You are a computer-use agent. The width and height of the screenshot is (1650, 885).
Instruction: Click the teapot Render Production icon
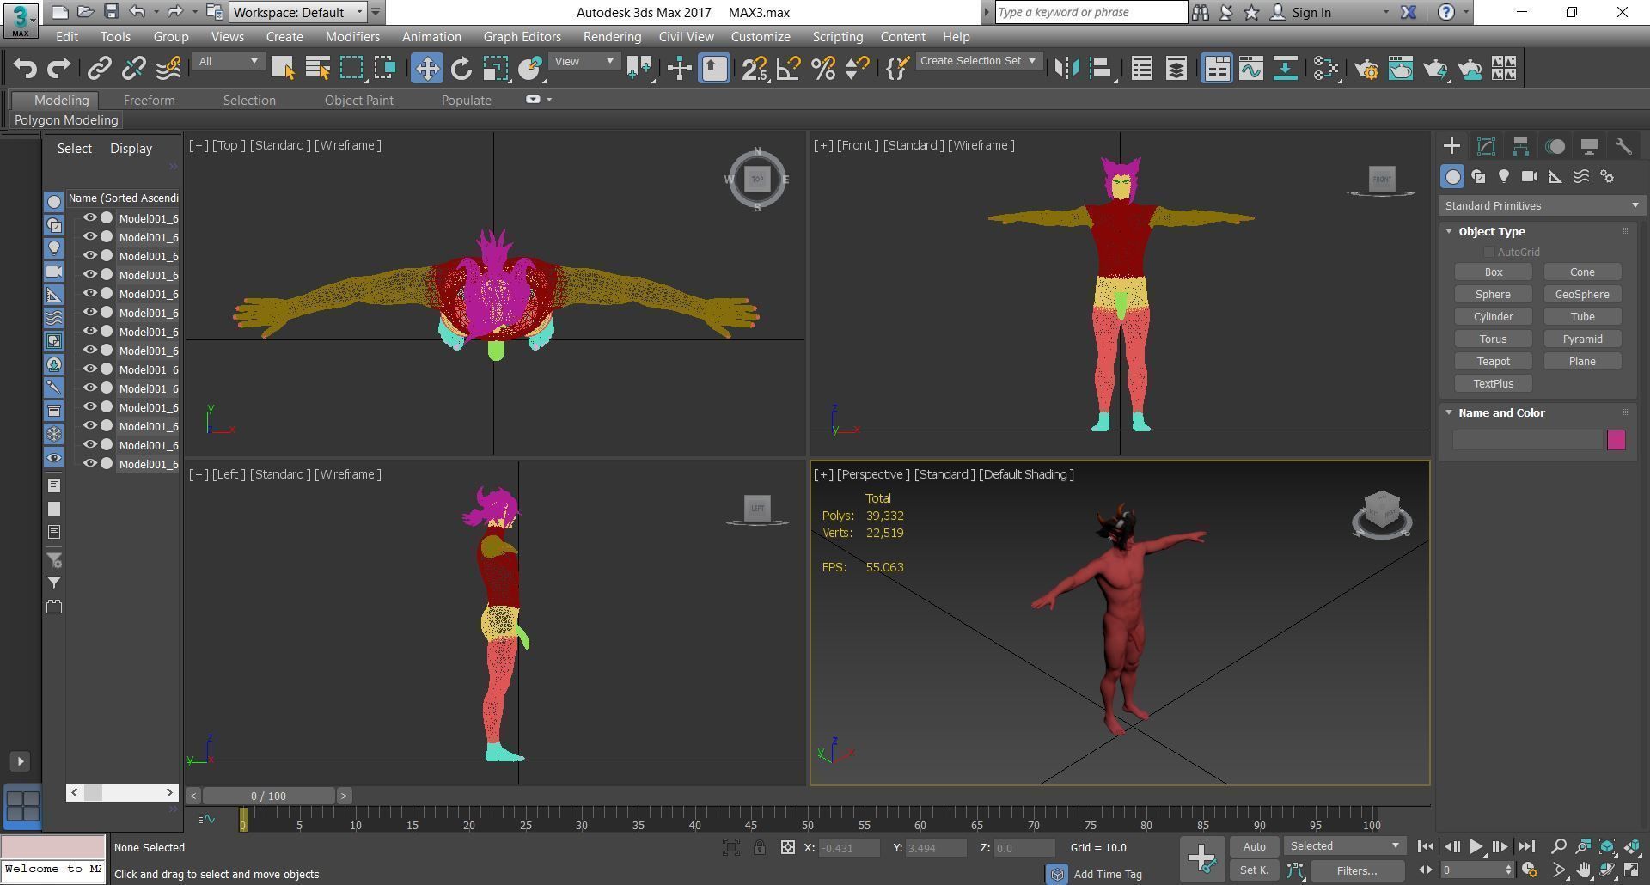(x=1435, y=69)
